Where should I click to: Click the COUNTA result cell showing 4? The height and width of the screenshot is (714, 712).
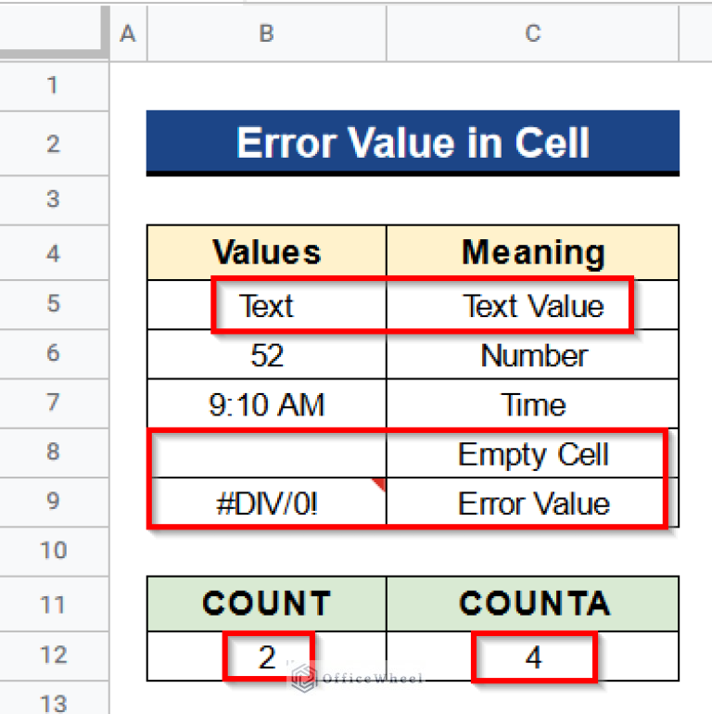point(533,657)
